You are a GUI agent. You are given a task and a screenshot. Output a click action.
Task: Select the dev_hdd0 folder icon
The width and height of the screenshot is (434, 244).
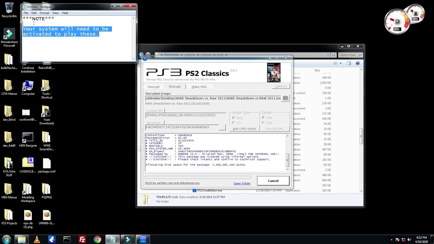tap(9, 140)
